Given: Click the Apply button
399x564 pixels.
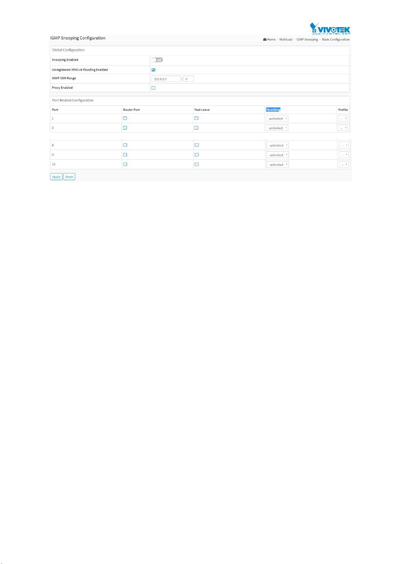Looking at the screenshot, I should 56,177.
